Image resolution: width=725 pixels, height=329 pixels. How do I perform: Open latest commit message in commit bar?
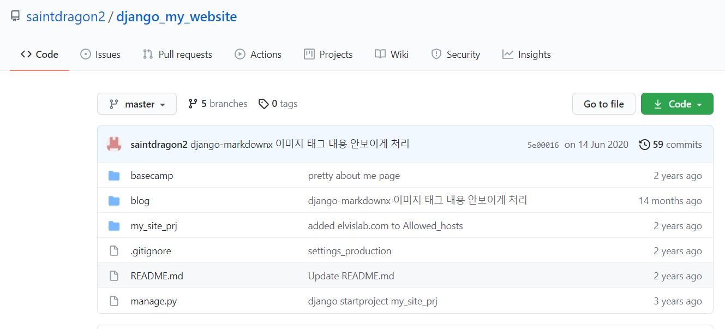pos(300,144)
